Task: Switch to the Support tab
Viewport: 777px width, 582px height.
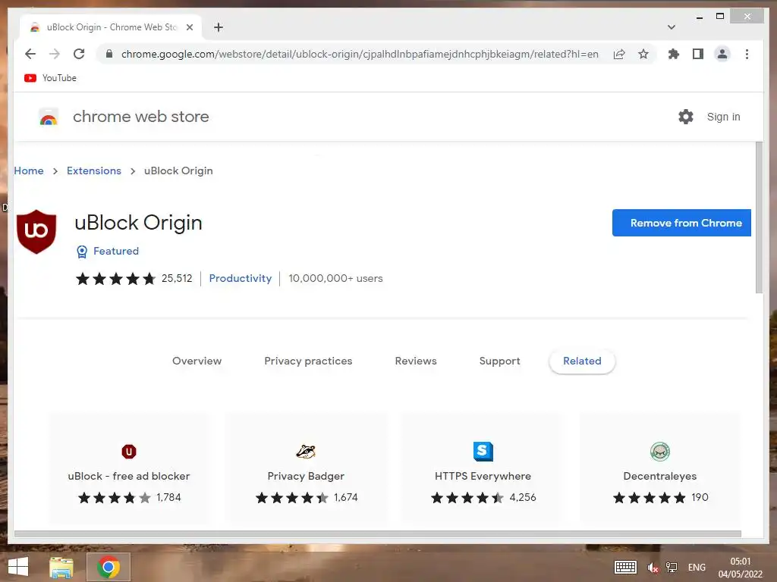Action: [x=499, y=361]
